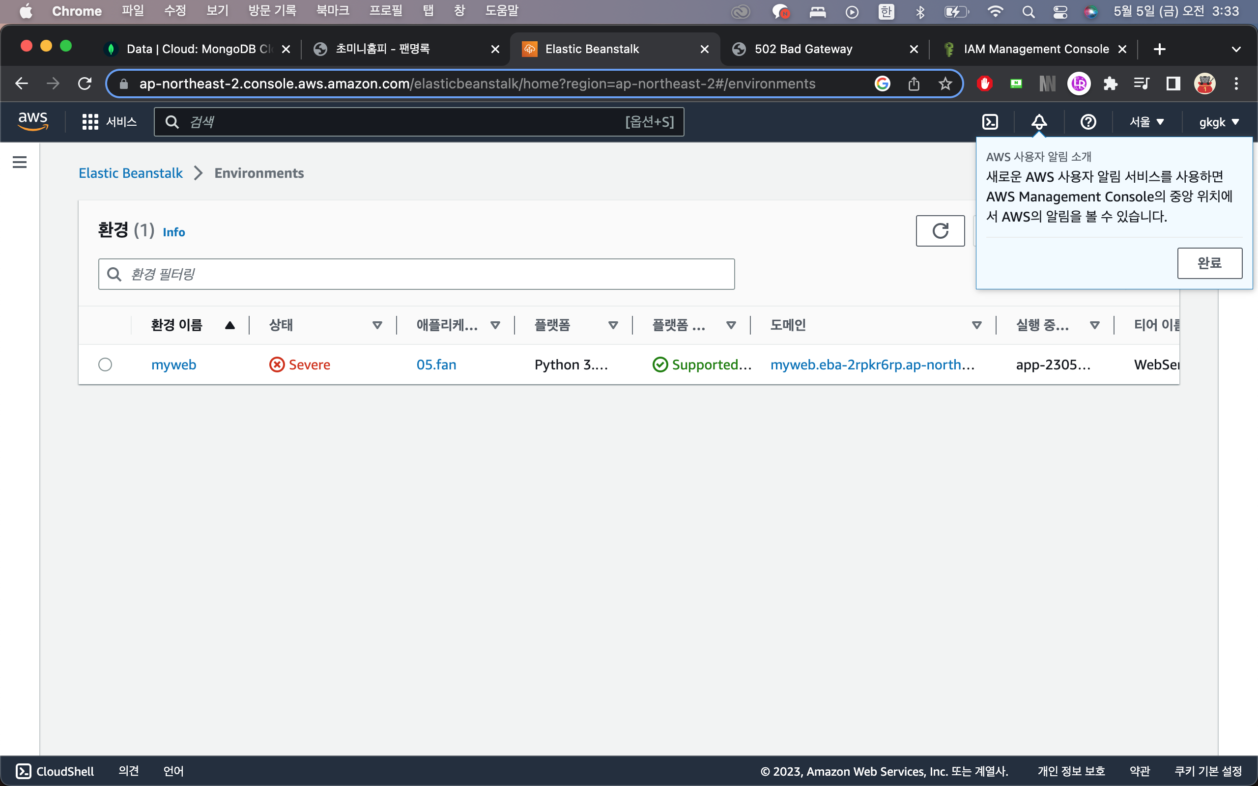1258x786 pixels.
Task: Open the Chrome profile avatar
Action: pyautogui.click(x=1204, y=83)
